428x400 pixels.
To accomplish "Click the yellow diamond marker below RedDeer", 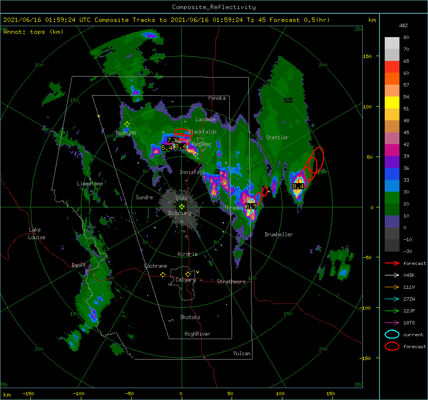I will (x=195, y=155).
